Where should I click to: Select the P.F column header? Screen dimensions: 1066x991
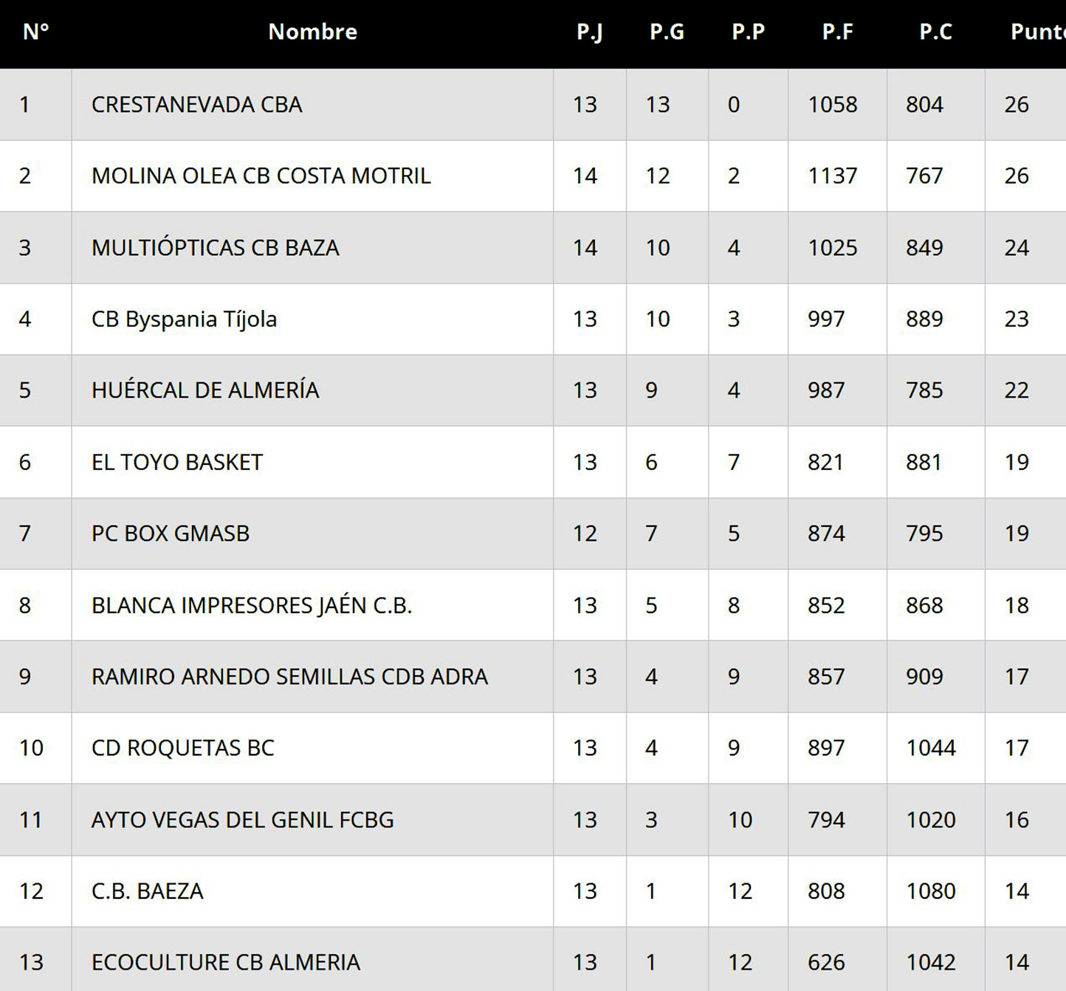coord(837,32)
